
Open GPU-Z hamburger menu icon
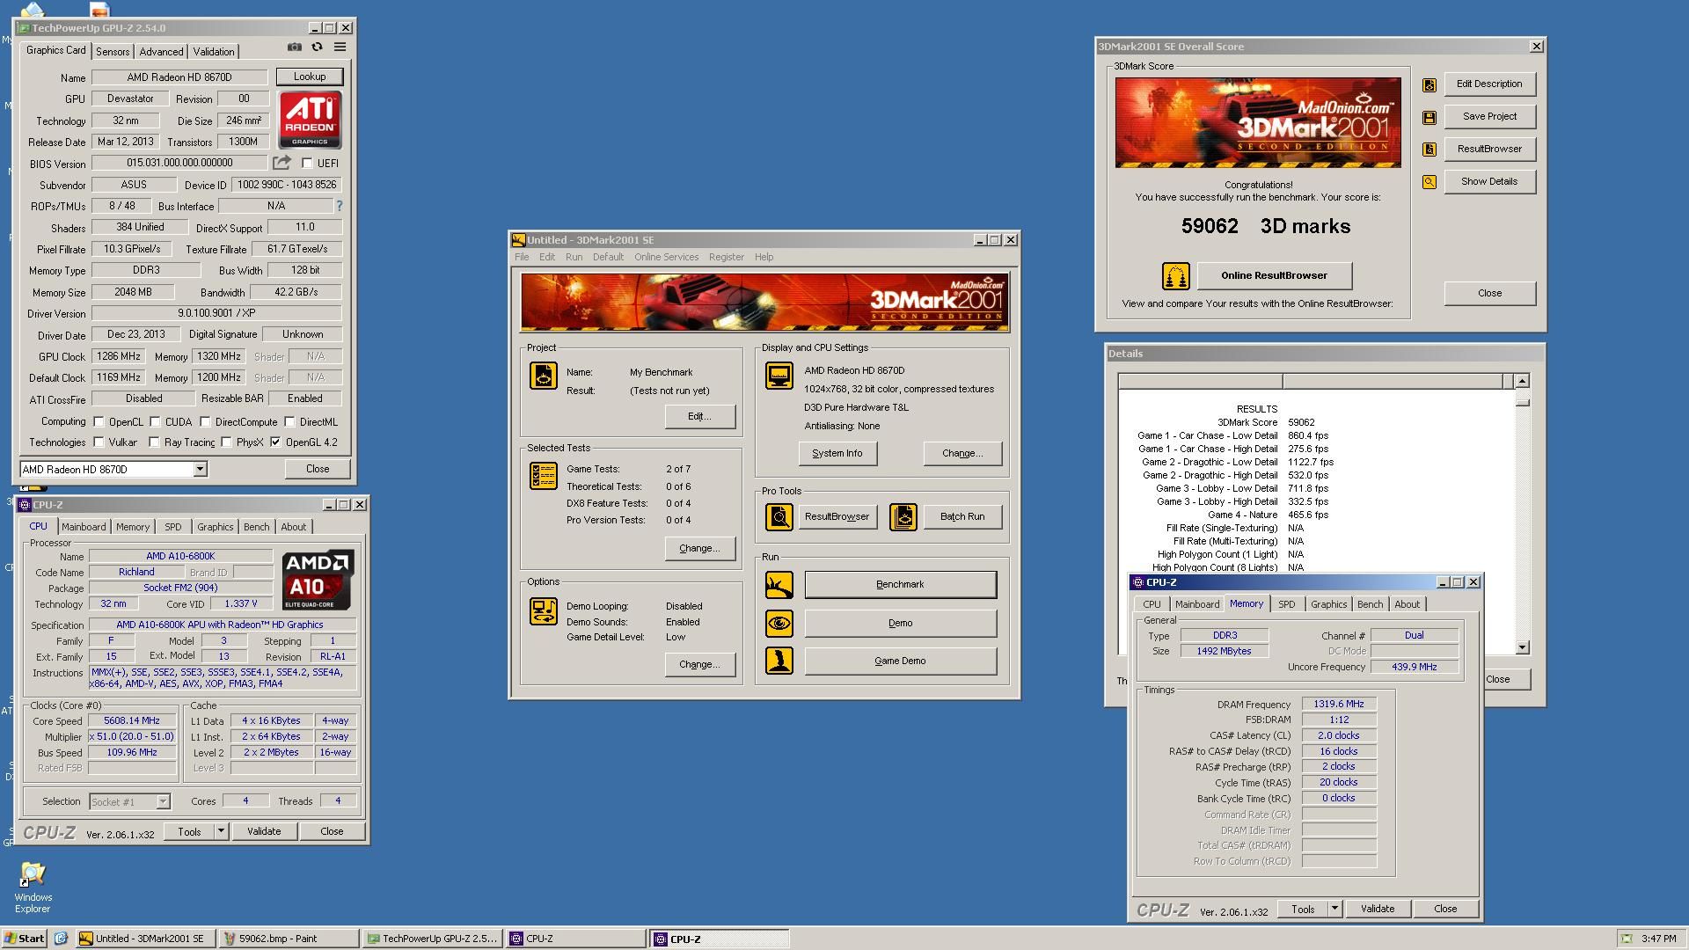(x=340, y=47)
